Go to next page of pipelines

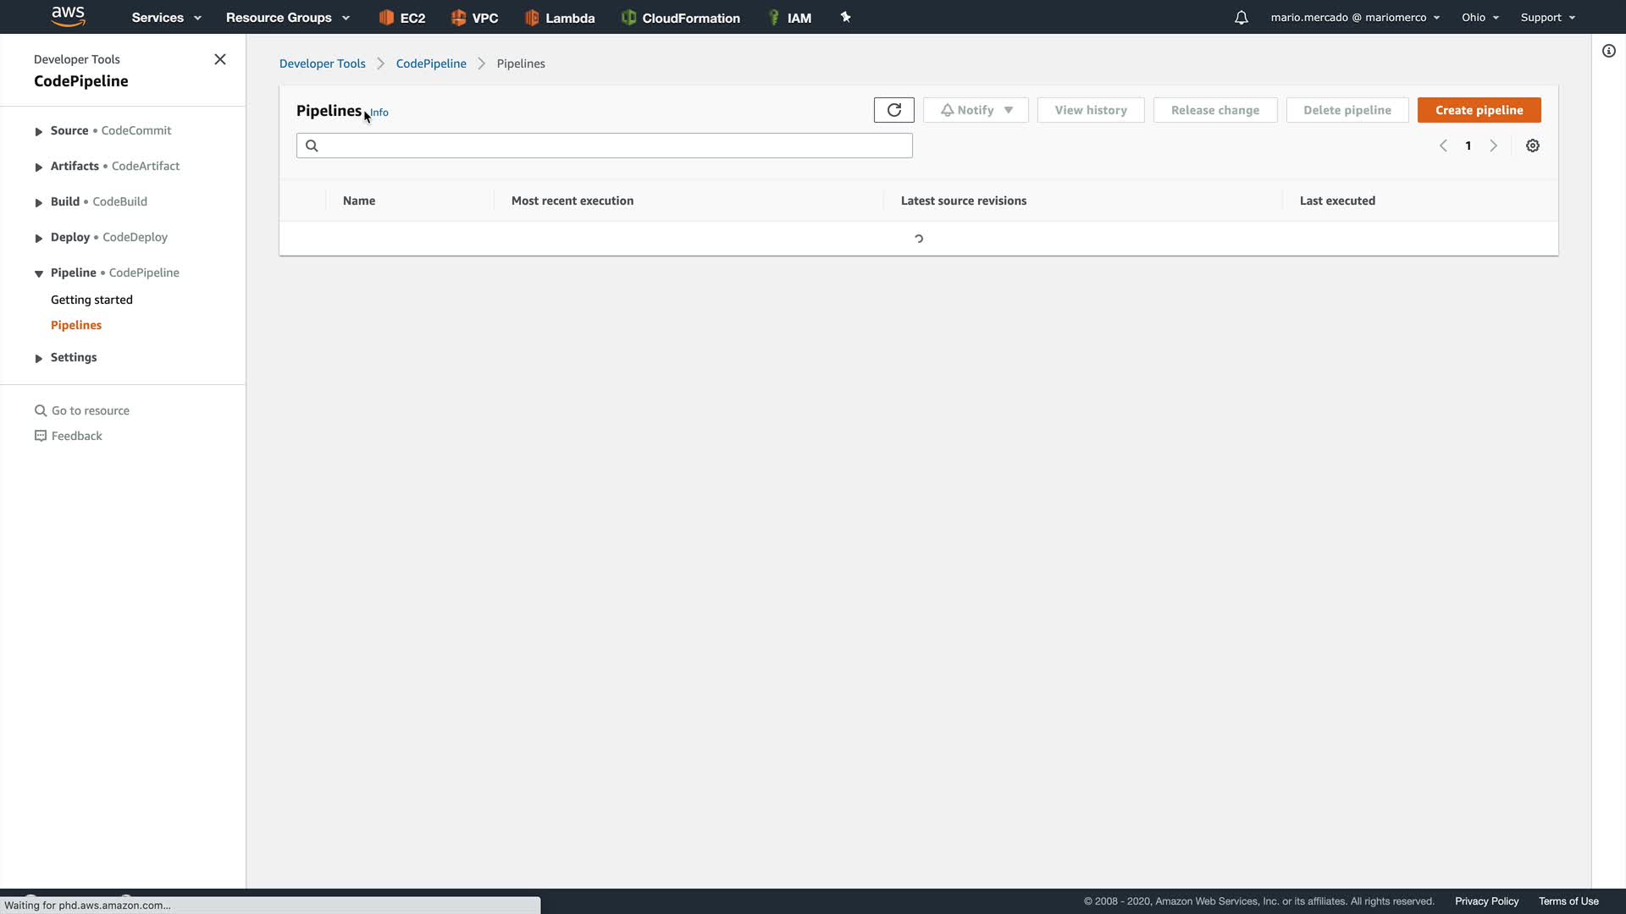tap(1493, 146)
